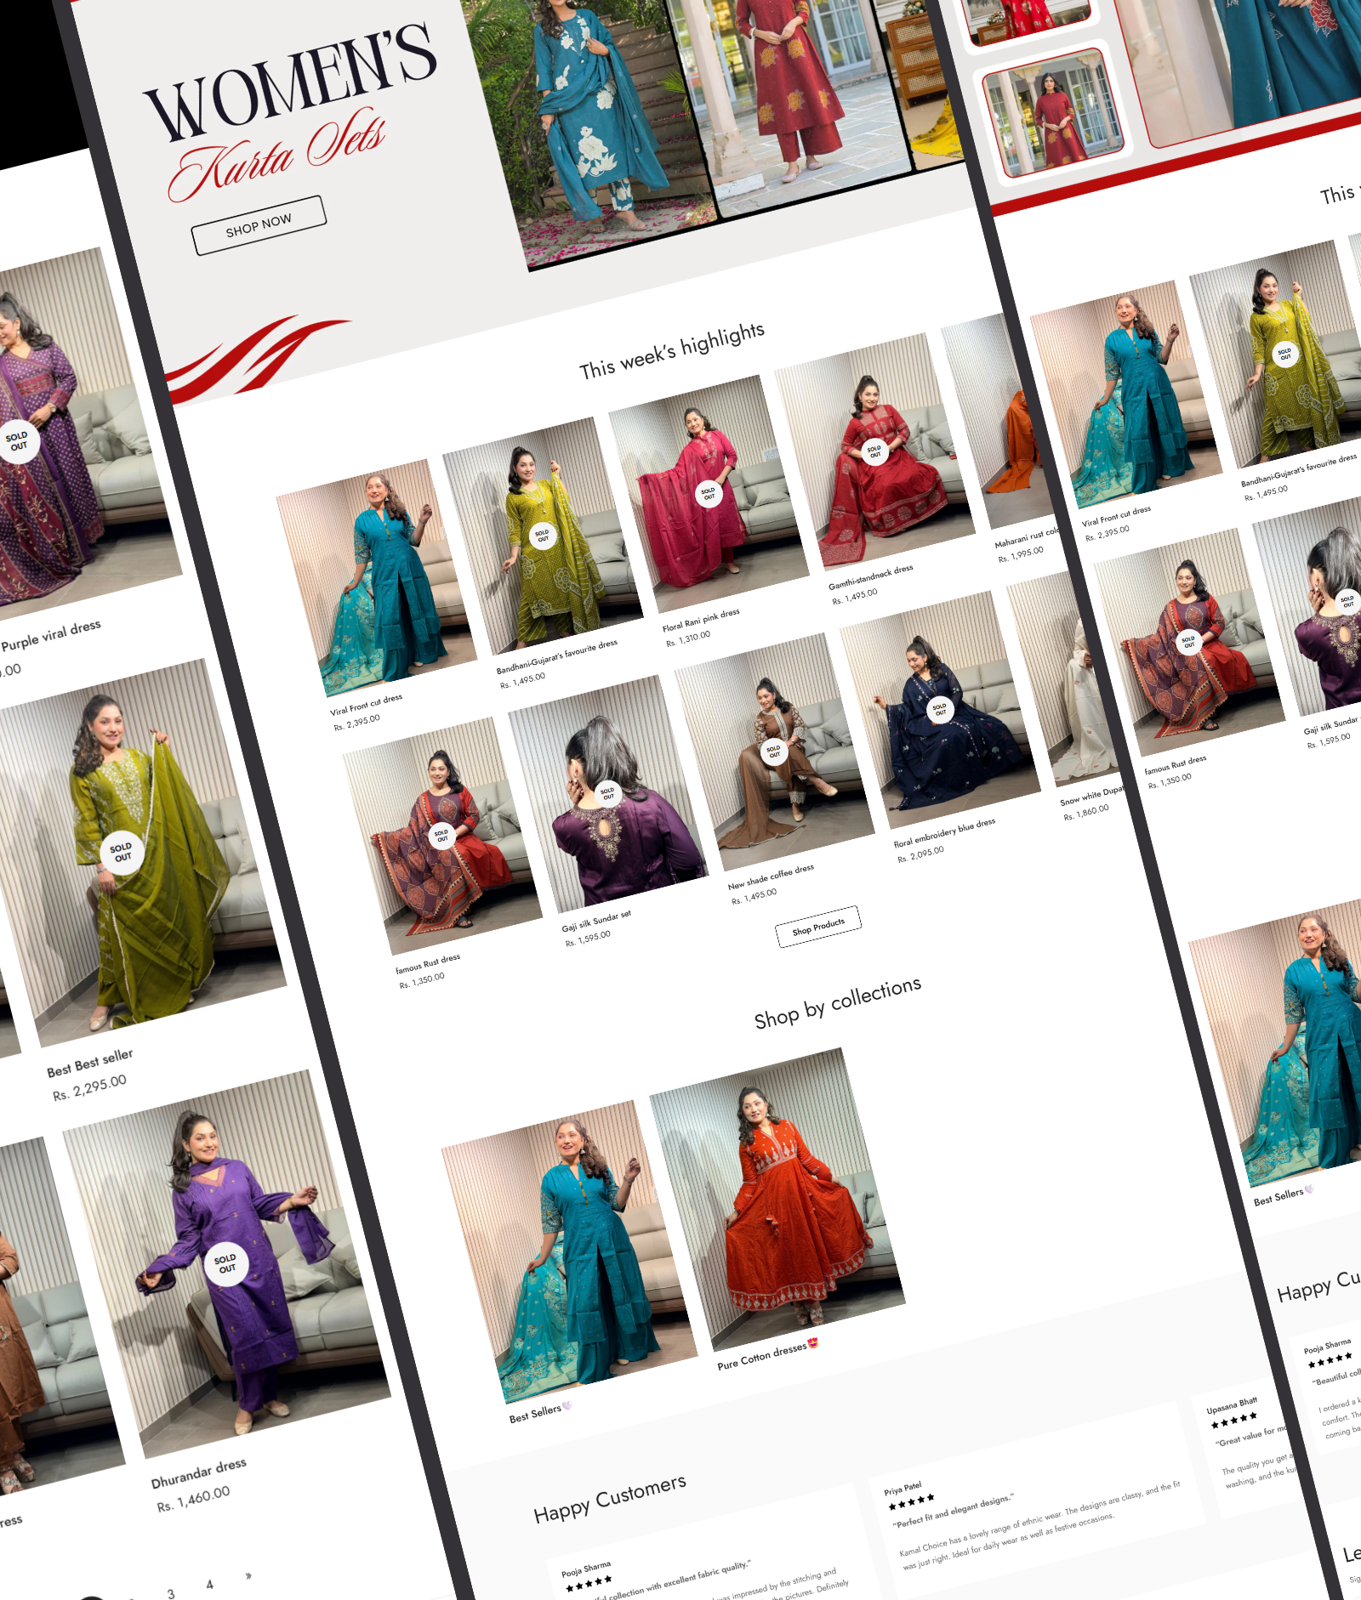This screenshot has height=1600, width=1361.
Task: Click the "Best Best seller" product title
Action: (x=90, y=1062)
